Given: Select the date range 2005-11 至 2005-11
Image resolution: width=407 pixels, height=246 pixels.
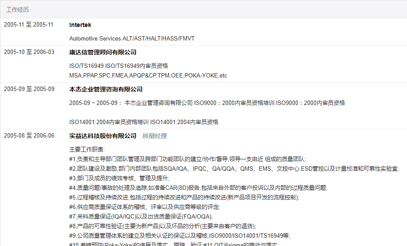Looking at the screenshot, I should point(29,25).
